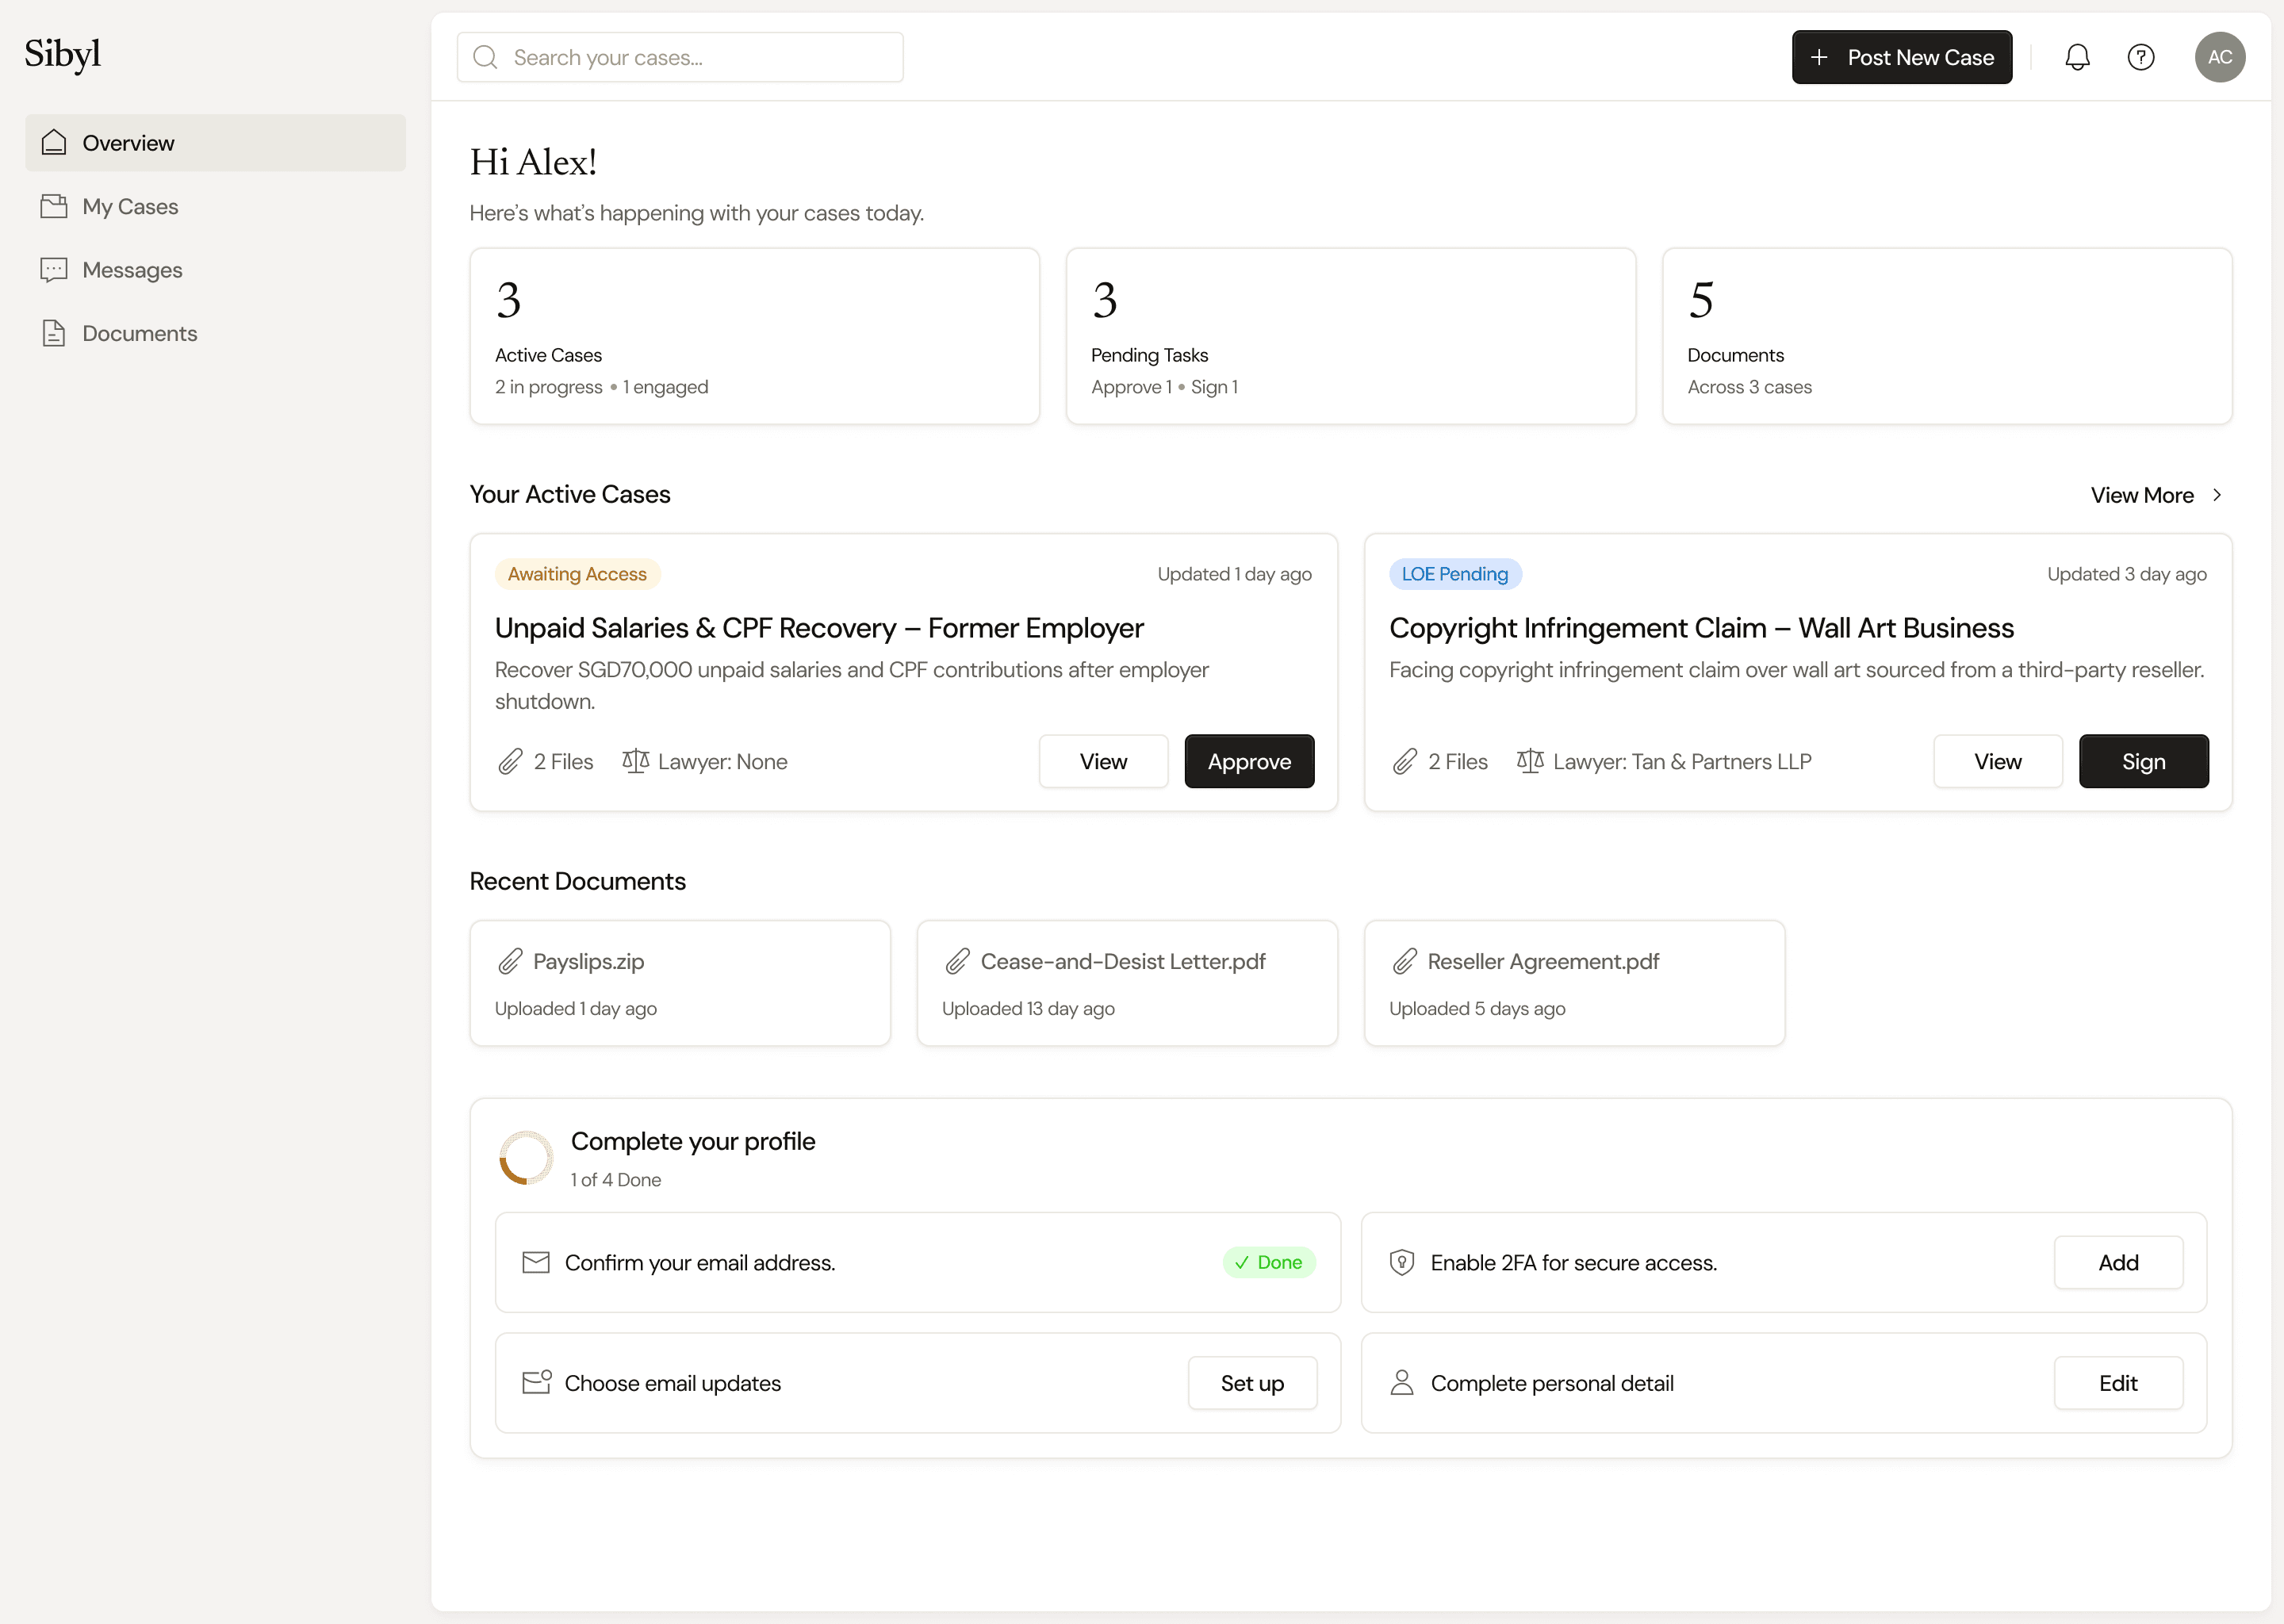Screen dimensions: 2284x1624
Task: Click the profile completion progress ring
Action: [x=525, y=1157]
